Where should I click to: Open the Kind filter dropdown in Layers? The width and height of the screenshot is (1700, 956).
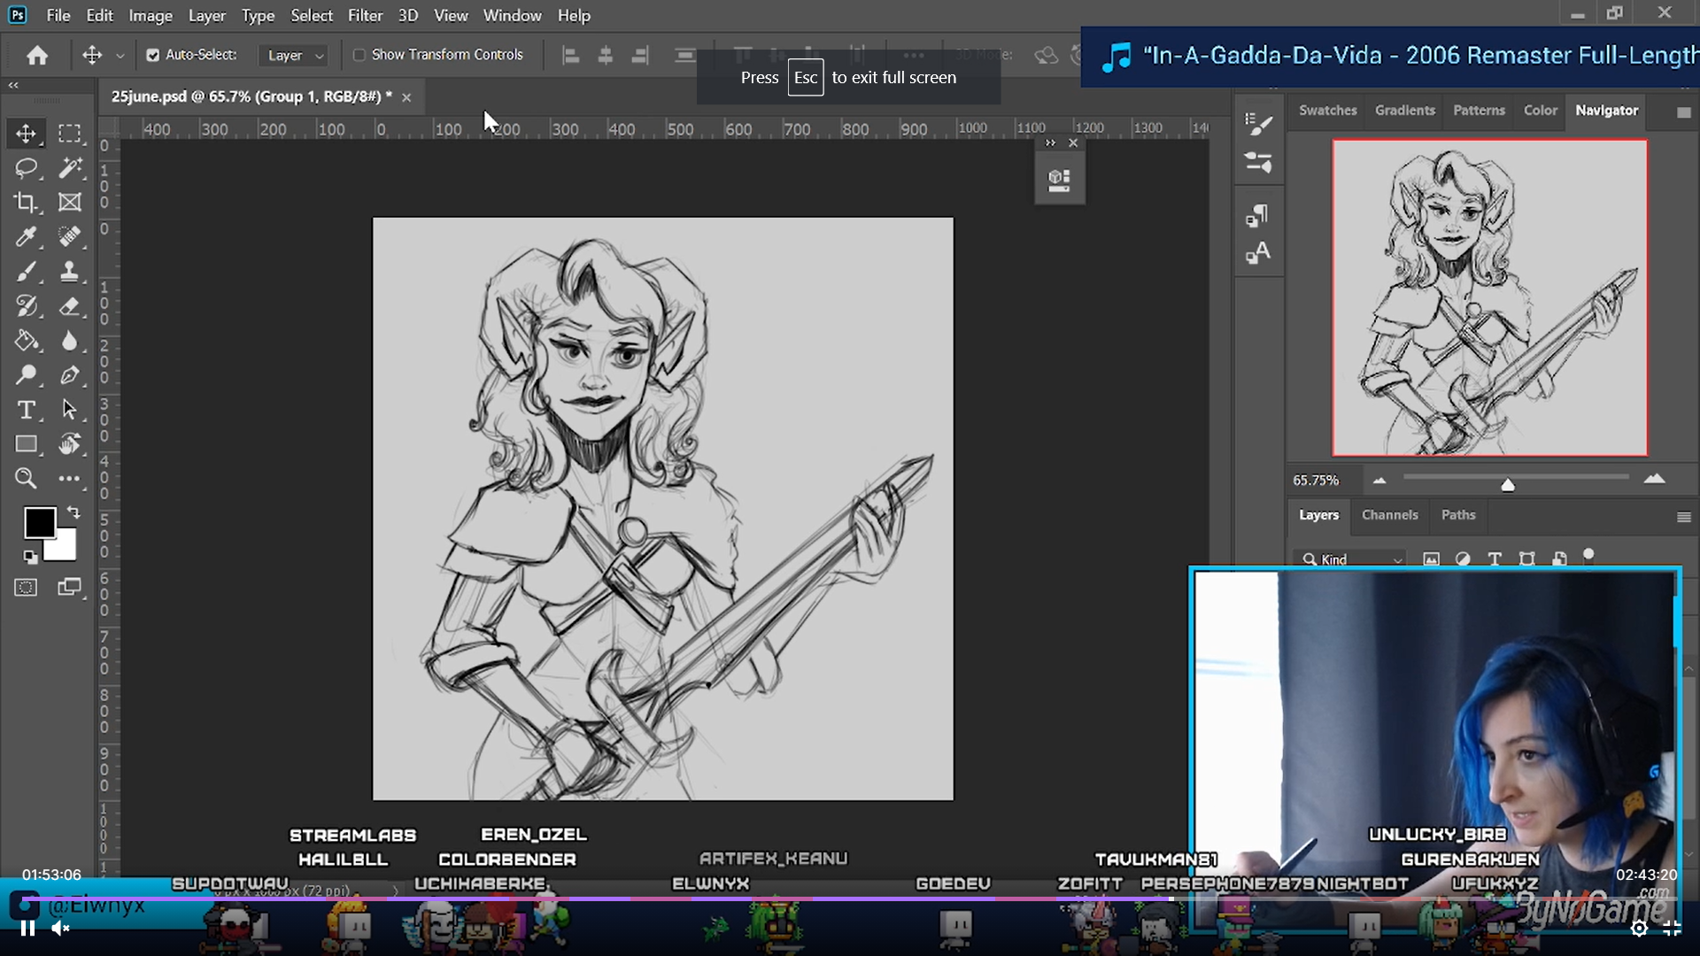click(x=1350, y=559)
